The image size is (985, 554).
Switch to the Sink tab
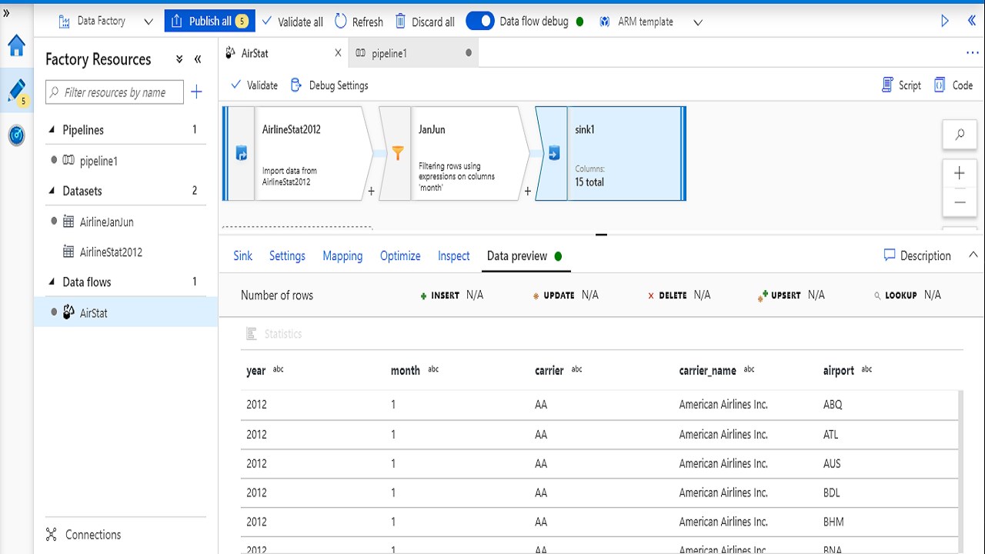pyautogui.click(x=243, y=256)
